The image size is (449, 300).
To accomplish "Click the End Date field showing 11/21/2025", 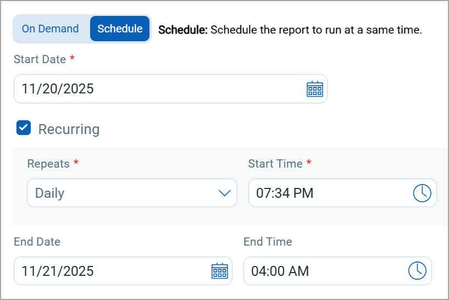I will pyautogui.click(x=110, y=271).
